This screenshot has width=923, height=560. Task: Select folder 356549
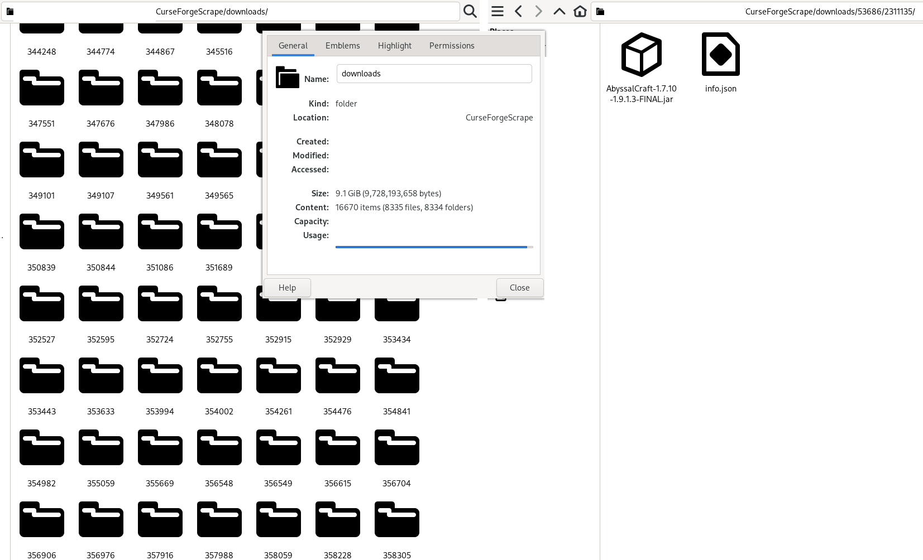(x=279, y=447)
